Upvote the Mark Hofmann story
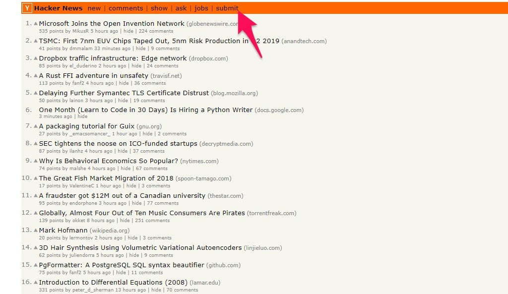Viewport: 508px width, 294px height. click(x=36, y=230)
